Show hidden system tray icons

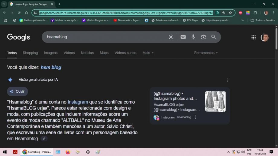(x=228, y=152)
